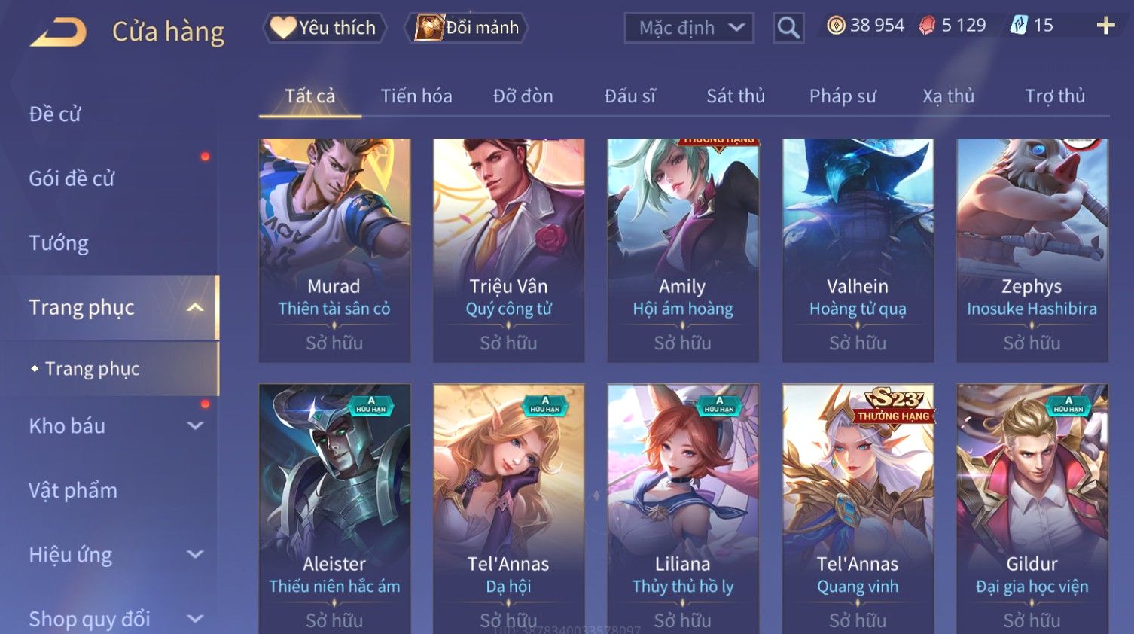Open the Mặc định sort dropdown

point(689,28)
